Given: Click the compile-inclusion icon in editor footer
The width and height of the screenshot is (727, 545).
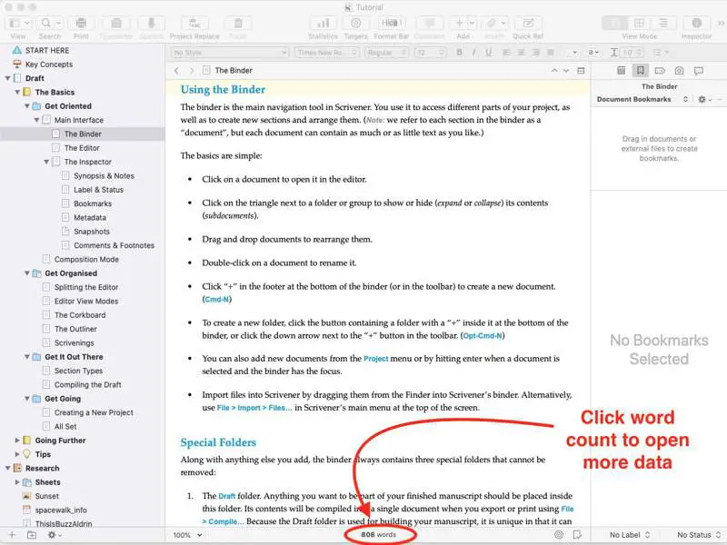Looking at the screenshot, I should pyautogui.click(x=577, y=535).
